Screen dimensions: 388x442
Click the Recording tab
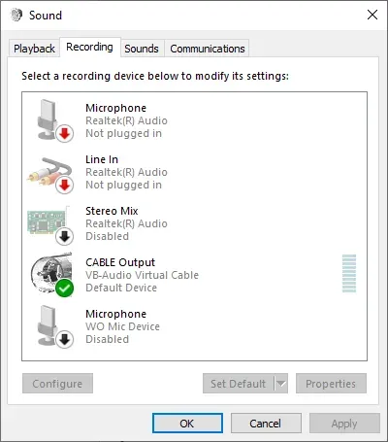(90, 48)
